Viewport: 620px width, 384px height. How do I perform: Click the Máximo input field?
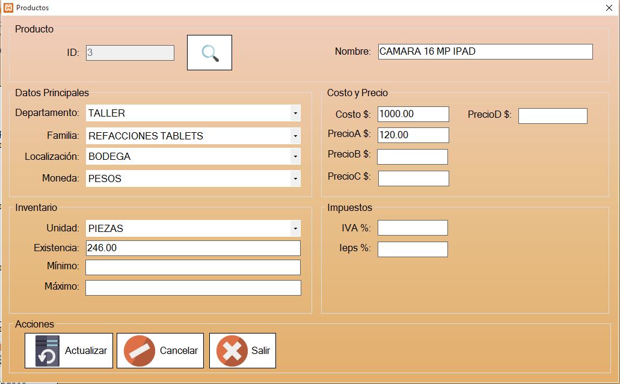click(193, 288)
